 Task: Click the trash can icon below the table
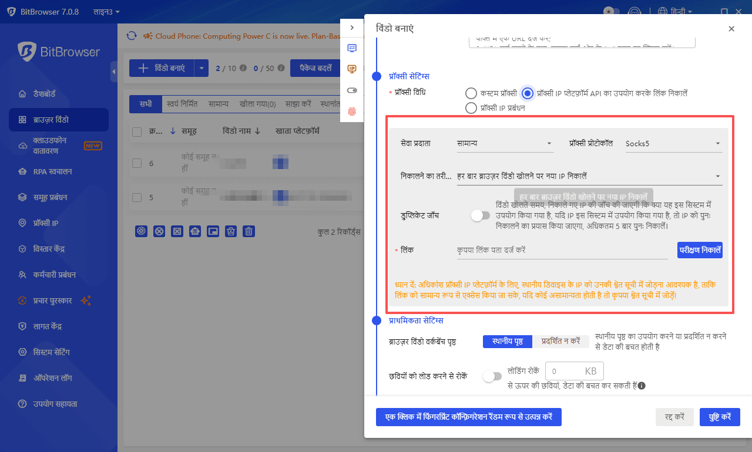[x=249, y=231]
